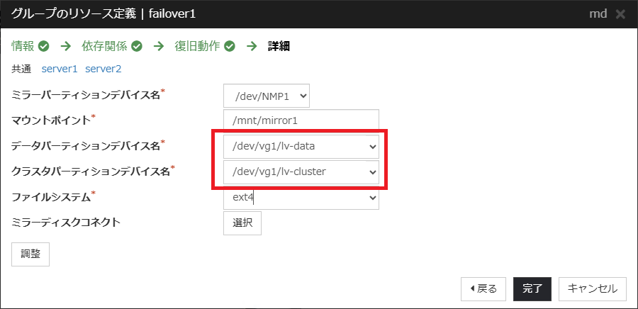Switch to the 共通 tab

(x=21, y=69)
